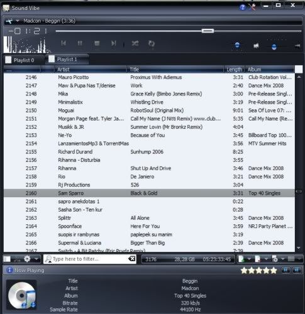Click the add file icon with green plus
Image resolution: width=305 pixels, height=314 pixels.
[241, 259]
